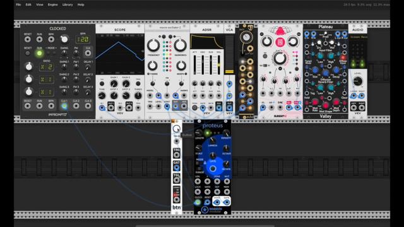Click the Scope OUT 2 jack
The width and height of the screenshot is (404, 227).
[x=129, y=107]
